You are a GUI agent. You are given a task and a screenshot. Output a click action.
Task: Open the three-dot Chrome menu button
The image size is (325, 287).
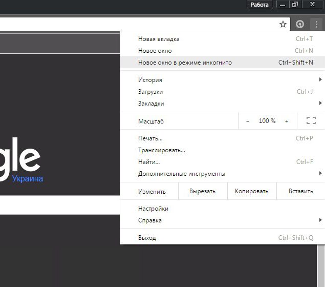coord(316,24)
